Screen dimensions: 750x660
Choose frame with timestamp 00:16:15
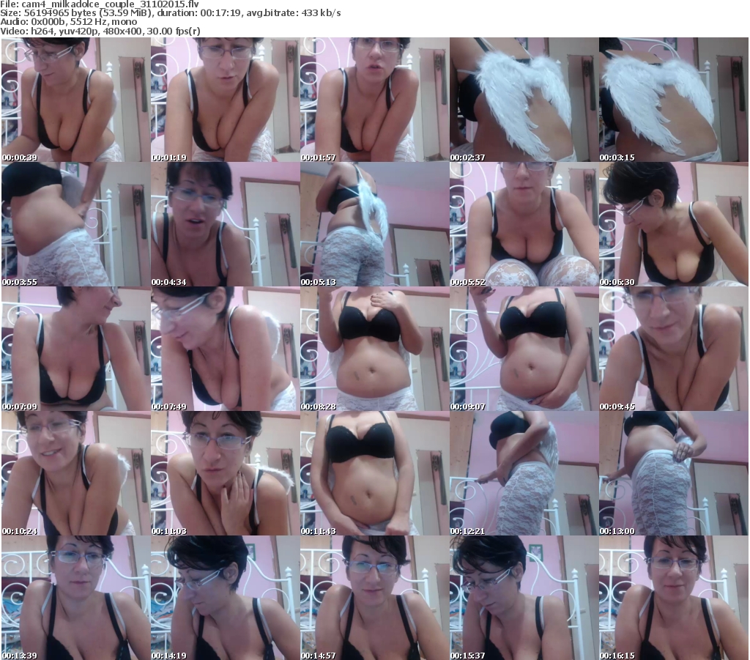[674, 598]
